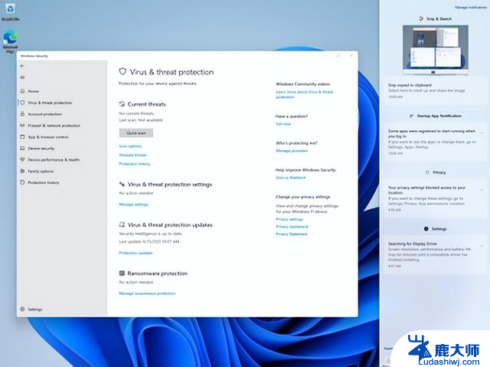Open the Protection updates link
Screen dimensions: 490x367
[x=136, y=253]
